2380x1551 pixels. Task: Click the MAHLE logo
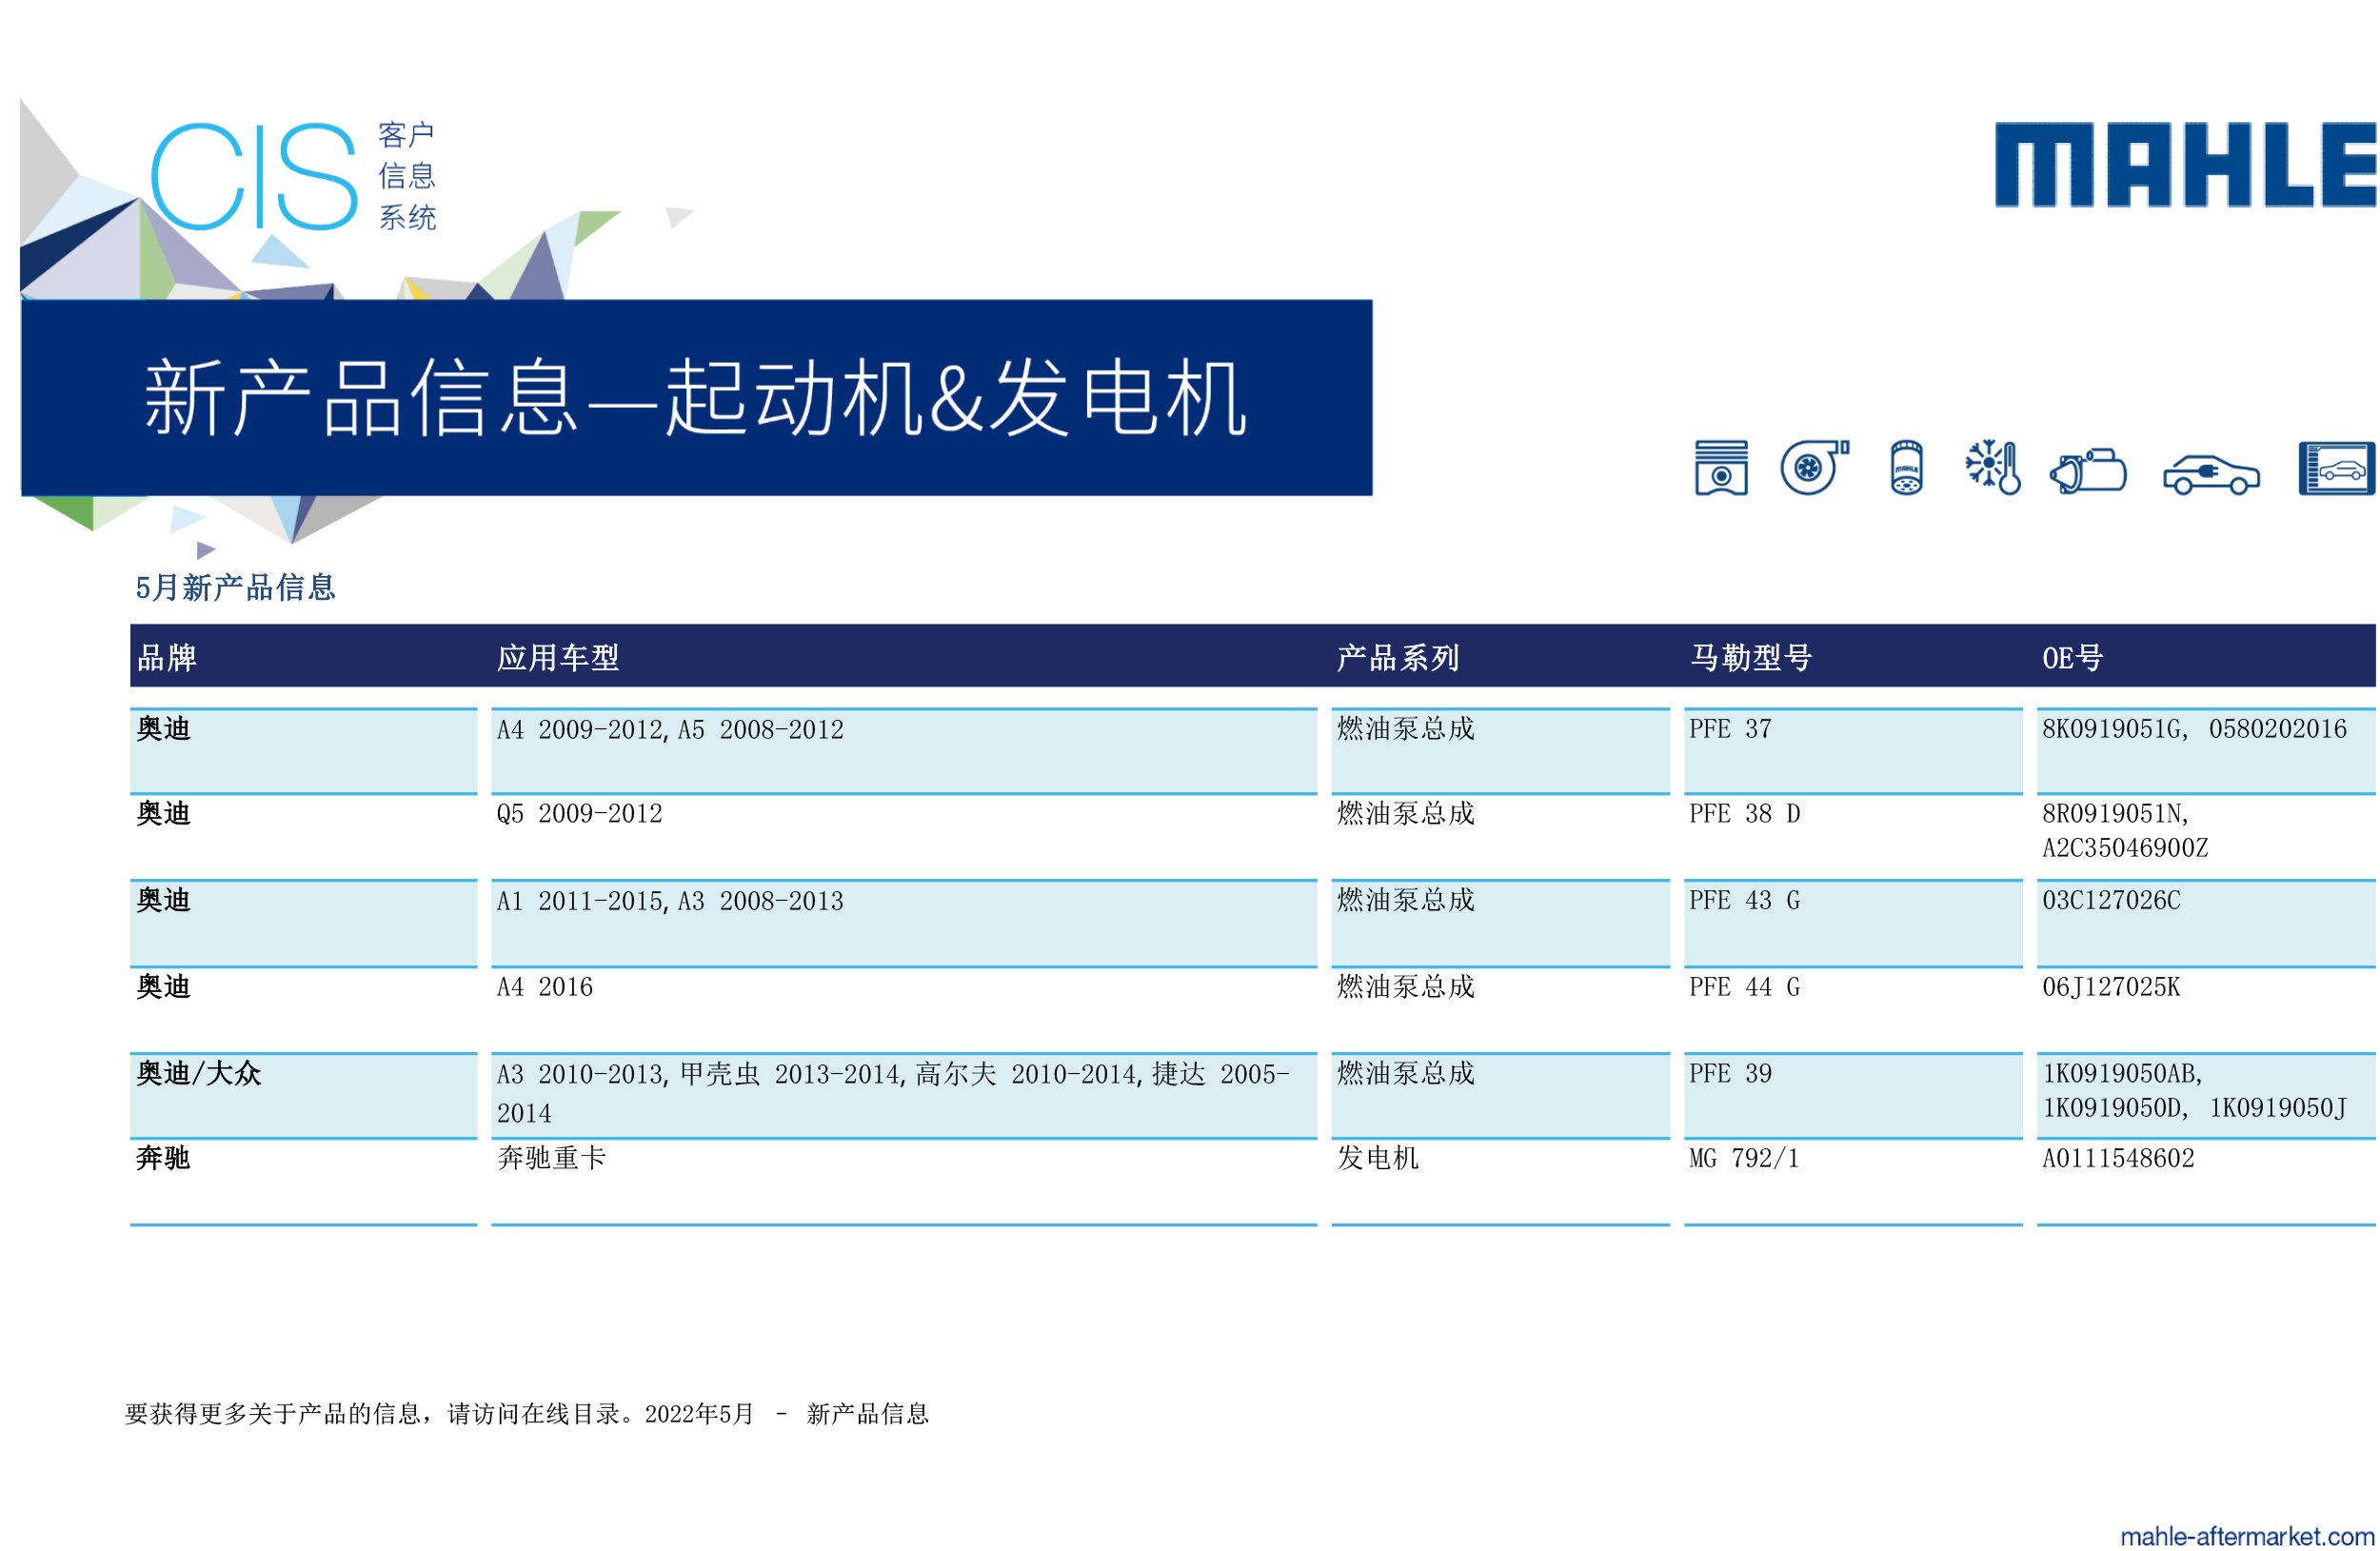click(x=2186, y=165)
